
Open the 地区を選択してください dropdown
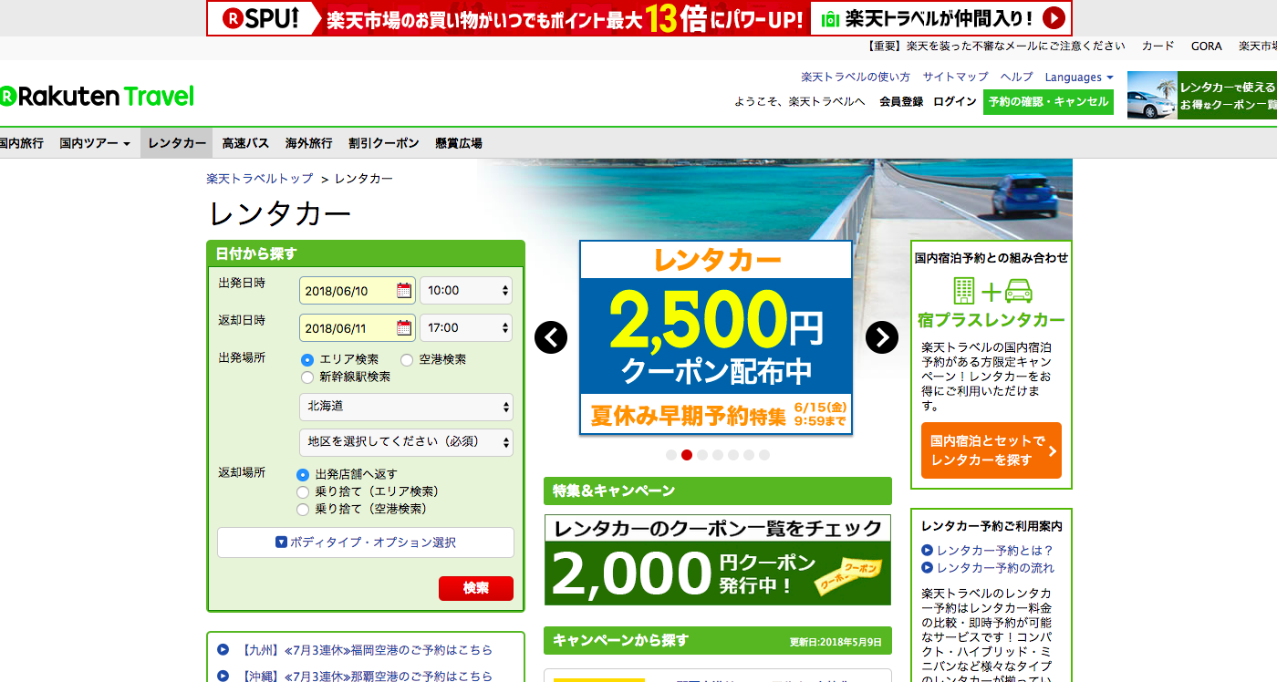tap(406, 442)
